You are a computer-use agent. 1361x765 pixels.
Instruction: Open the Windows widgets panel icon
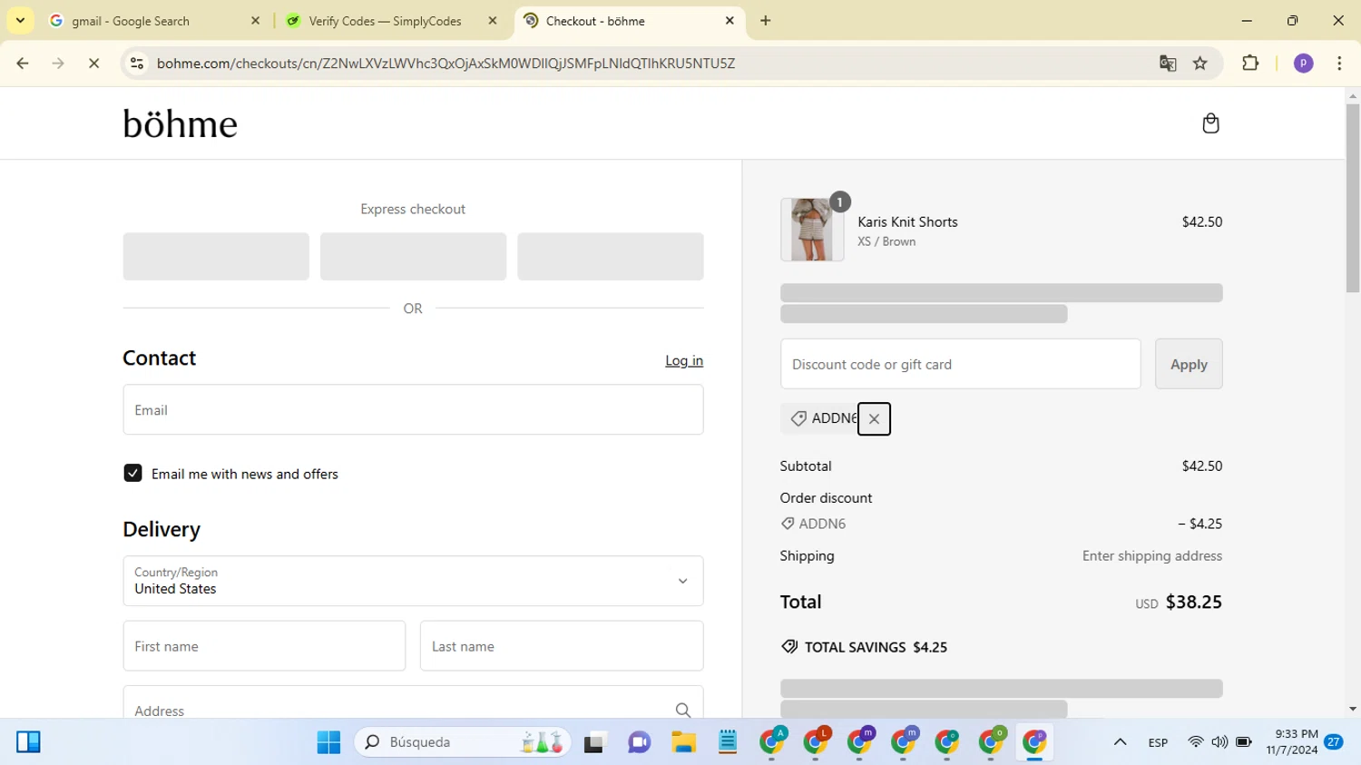pos(28,742)
